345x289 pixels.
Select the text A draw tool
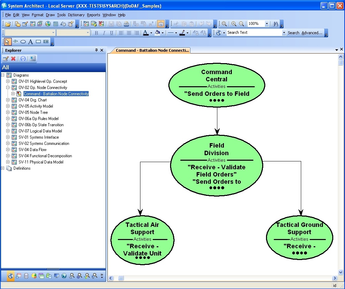click(x=31, y=42)
